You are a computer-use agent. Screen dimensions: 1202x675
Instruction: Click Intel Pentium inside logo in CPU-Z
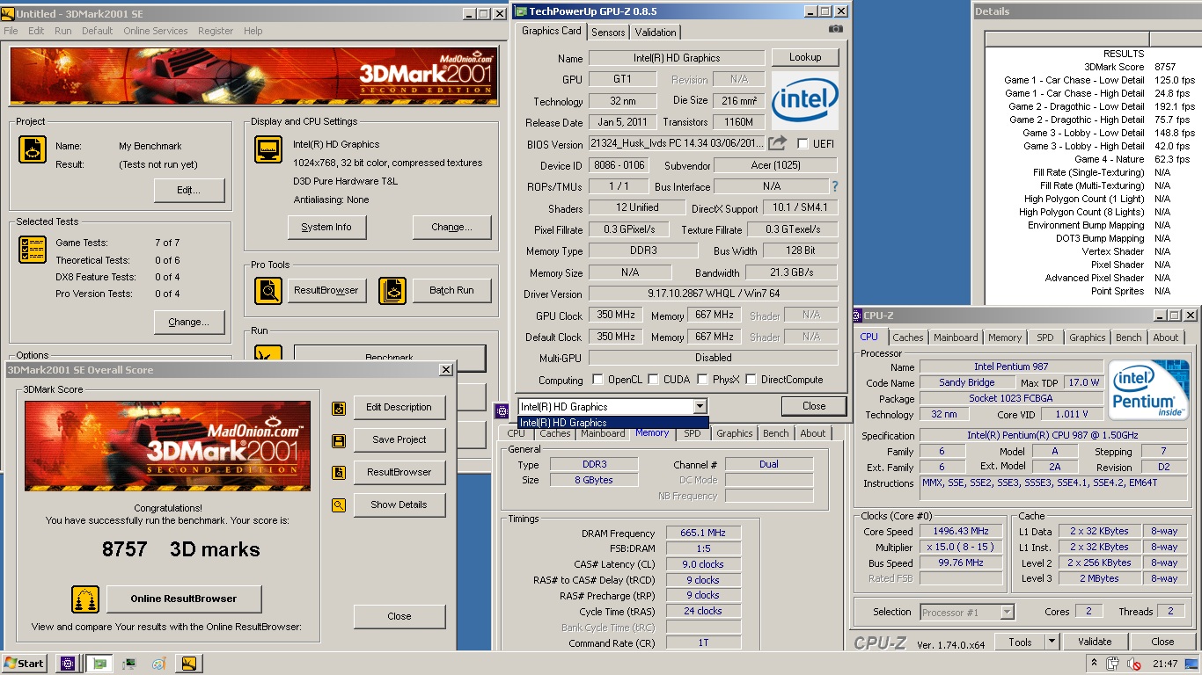click(x=1148, y=389)
